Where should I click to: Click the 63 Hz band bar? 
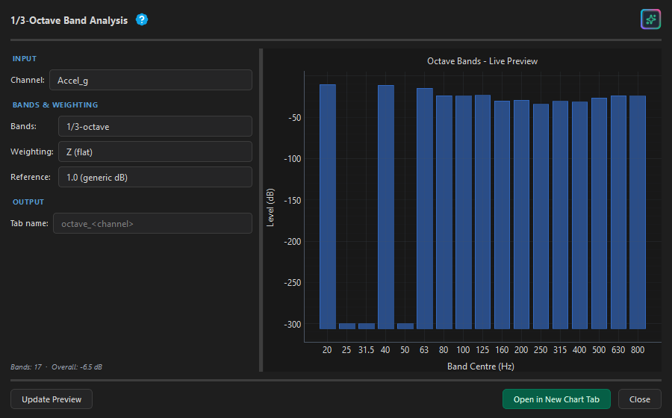(x=425, y=208)
